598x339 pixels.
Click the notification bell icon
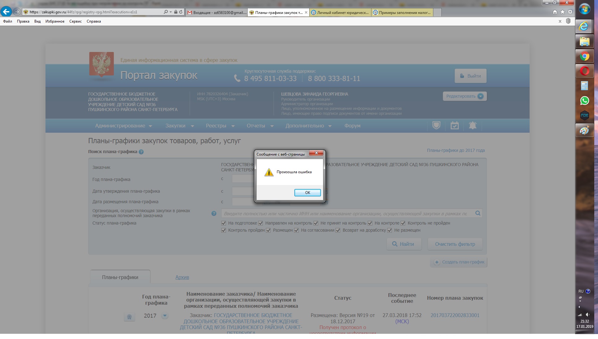click(x=472, y=126)
